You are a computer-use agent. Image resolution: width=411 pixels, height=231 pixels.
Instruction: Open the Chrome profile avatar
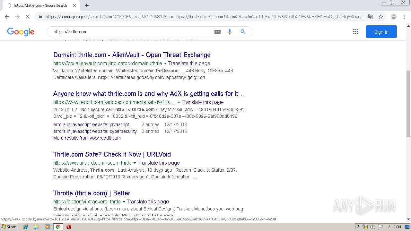coord(393,17)
